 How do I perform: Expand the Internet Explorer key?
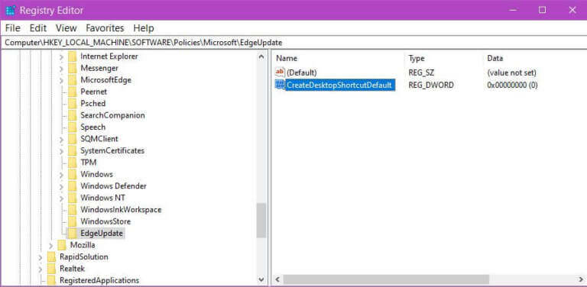point(61,56)
